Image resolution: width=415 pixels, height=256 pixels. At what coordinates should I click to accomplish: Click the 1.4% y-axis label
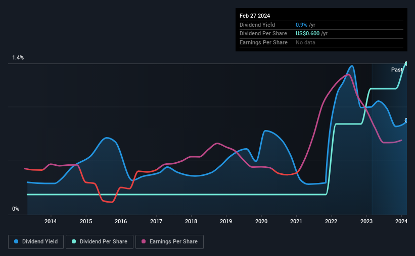point(18,57)
